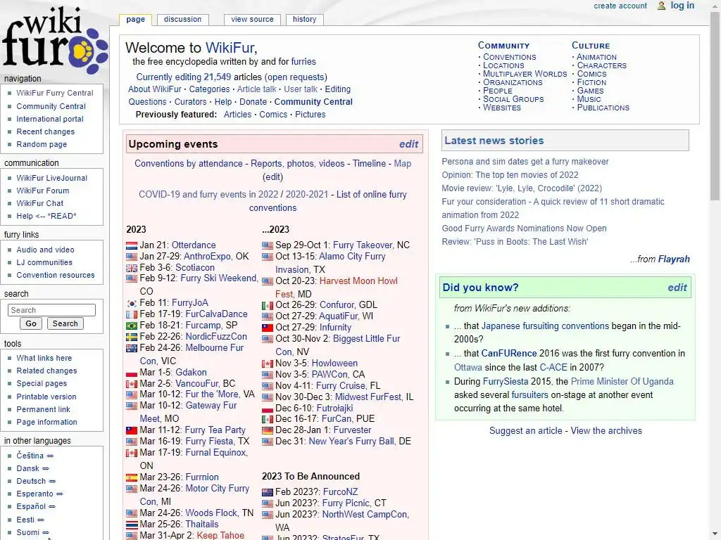This screenshot has width=721, height=540.
Task: Click the US flag next to AnthroExpo
Action: 132,257
